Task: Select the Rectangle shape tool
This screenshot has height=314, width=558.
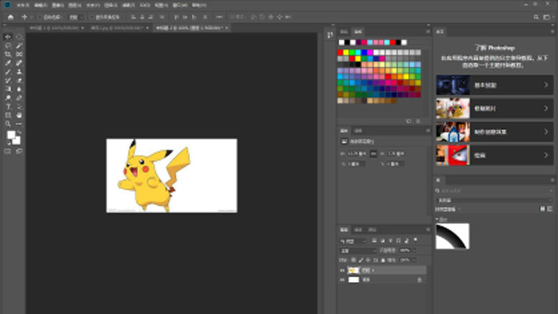Action: click(x=8, y=115)
